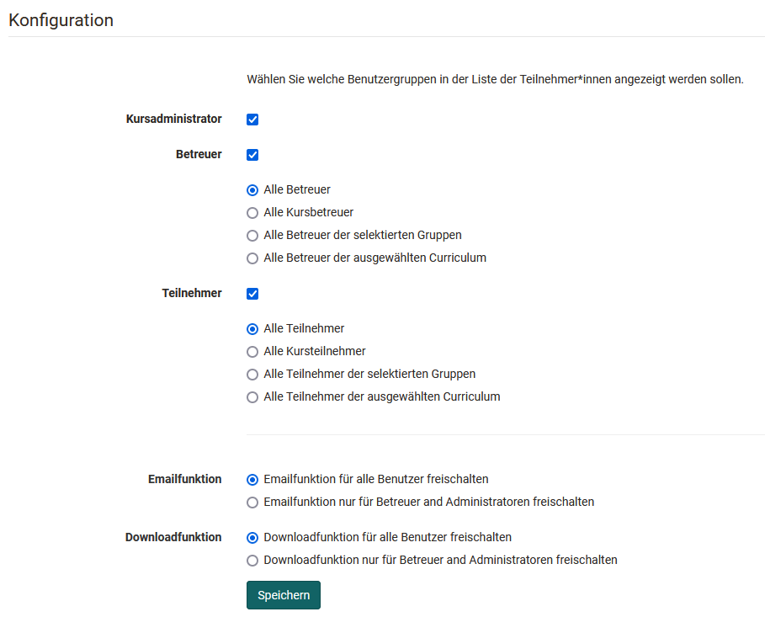Screen dimensions: 765x617
Task: Click the Teilnehmer field label
Action: 191,293
